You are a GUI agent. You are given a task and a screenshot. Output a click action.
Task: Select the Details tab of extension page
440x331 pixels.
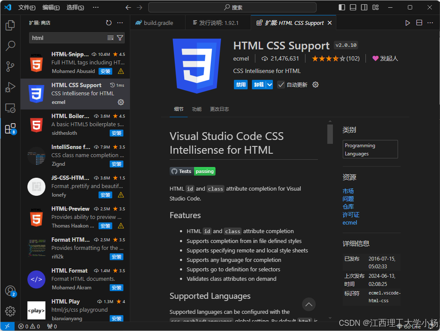(179, 109)
